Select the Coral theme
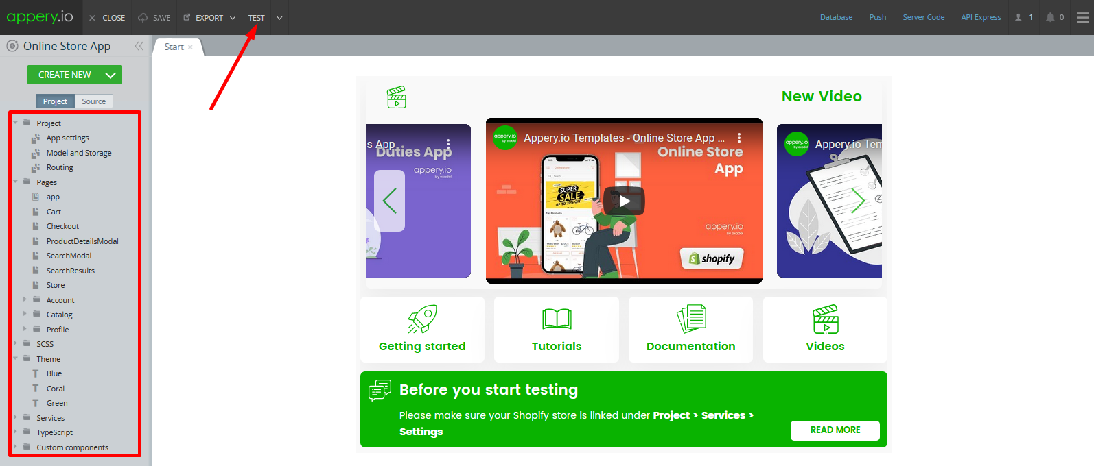Image resolution: width=1094 pixels, height=466 pixels. click(55, 389)
